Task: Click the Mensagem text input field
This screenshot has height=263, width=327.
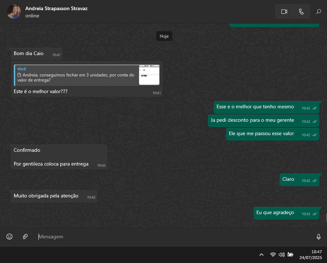Action: point(174,237)
